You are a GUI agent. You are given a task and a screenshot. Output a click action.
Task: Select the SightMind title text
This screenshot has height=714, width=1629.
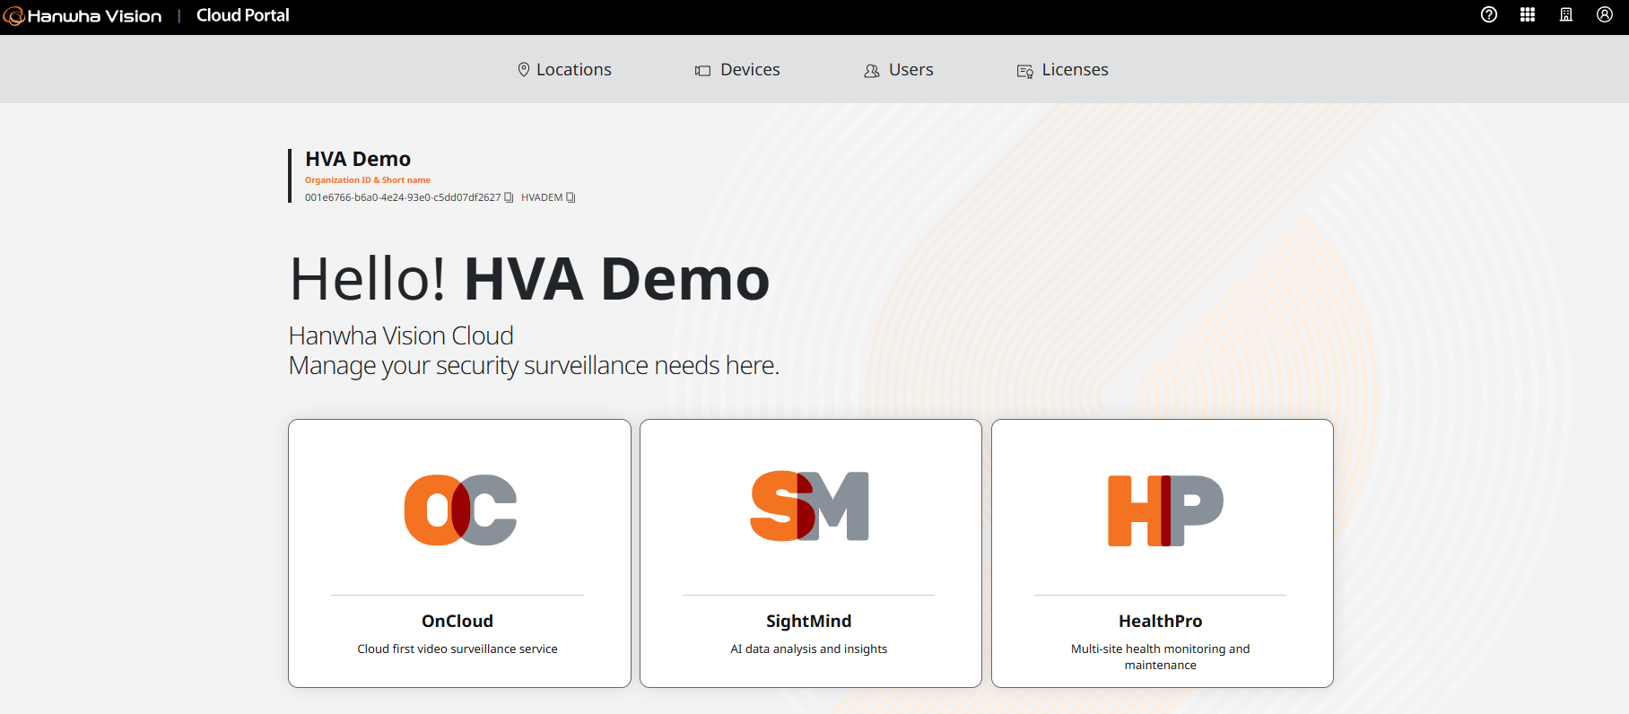809,621
